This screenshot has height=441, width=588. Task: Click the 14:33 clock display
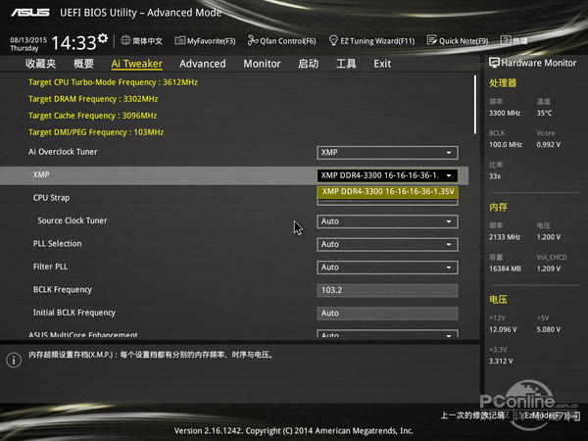coord(73,42)
